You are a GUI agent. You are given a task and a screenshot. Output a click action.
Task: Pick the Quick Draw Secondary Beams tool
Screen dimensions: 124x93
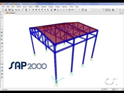pos(2,36)
